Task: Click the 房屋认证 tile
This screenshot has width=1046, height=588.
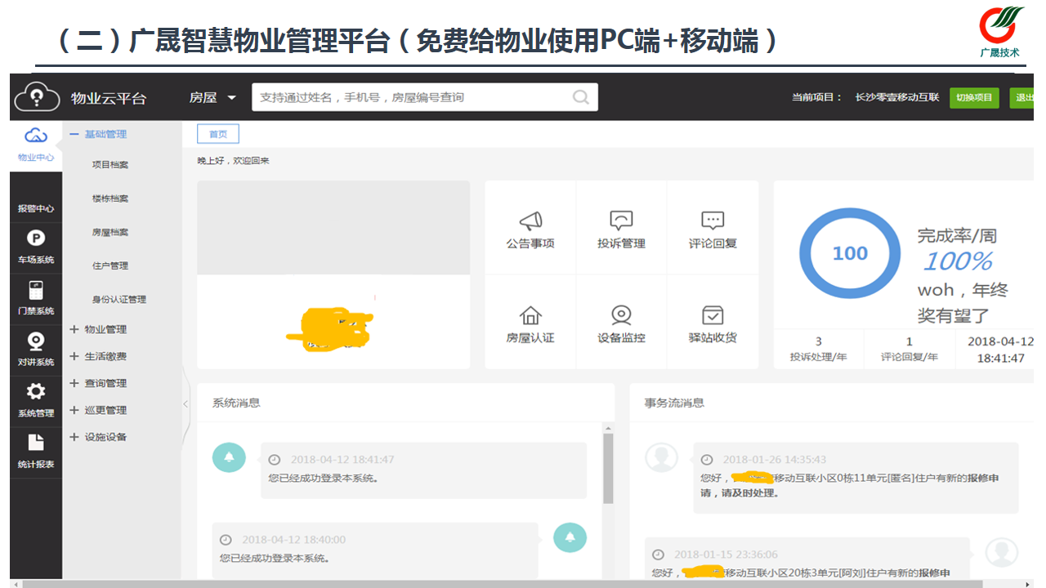Action: [x=530, y=324]
